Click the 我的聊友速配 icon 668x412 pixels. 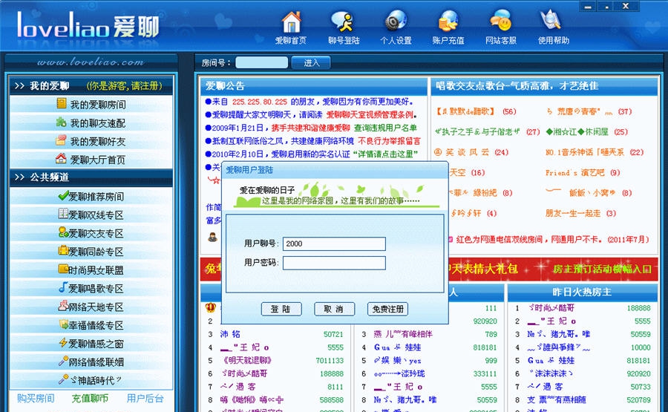click(x=62, y=122)
